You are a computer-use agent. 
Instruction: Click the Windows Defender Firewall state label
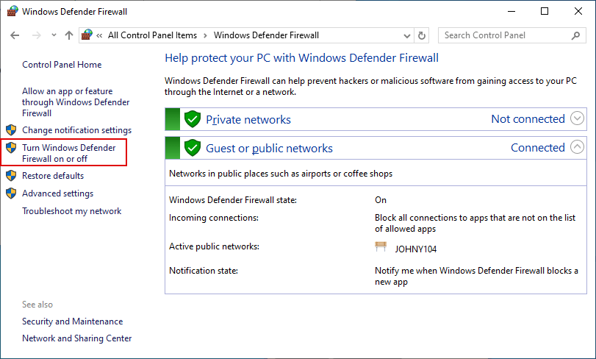[x=233, y=200]
